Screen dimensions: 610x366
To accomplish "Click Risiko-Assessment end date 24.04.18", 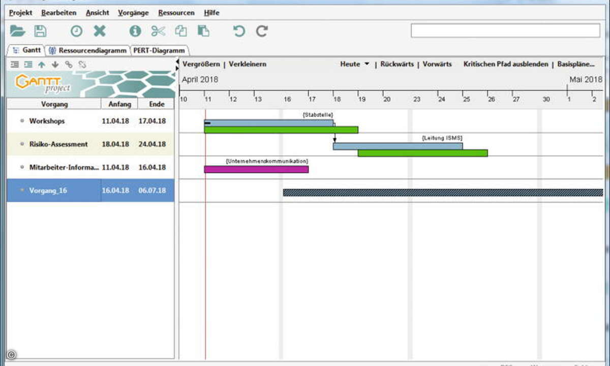I will (x=152, y=144).
